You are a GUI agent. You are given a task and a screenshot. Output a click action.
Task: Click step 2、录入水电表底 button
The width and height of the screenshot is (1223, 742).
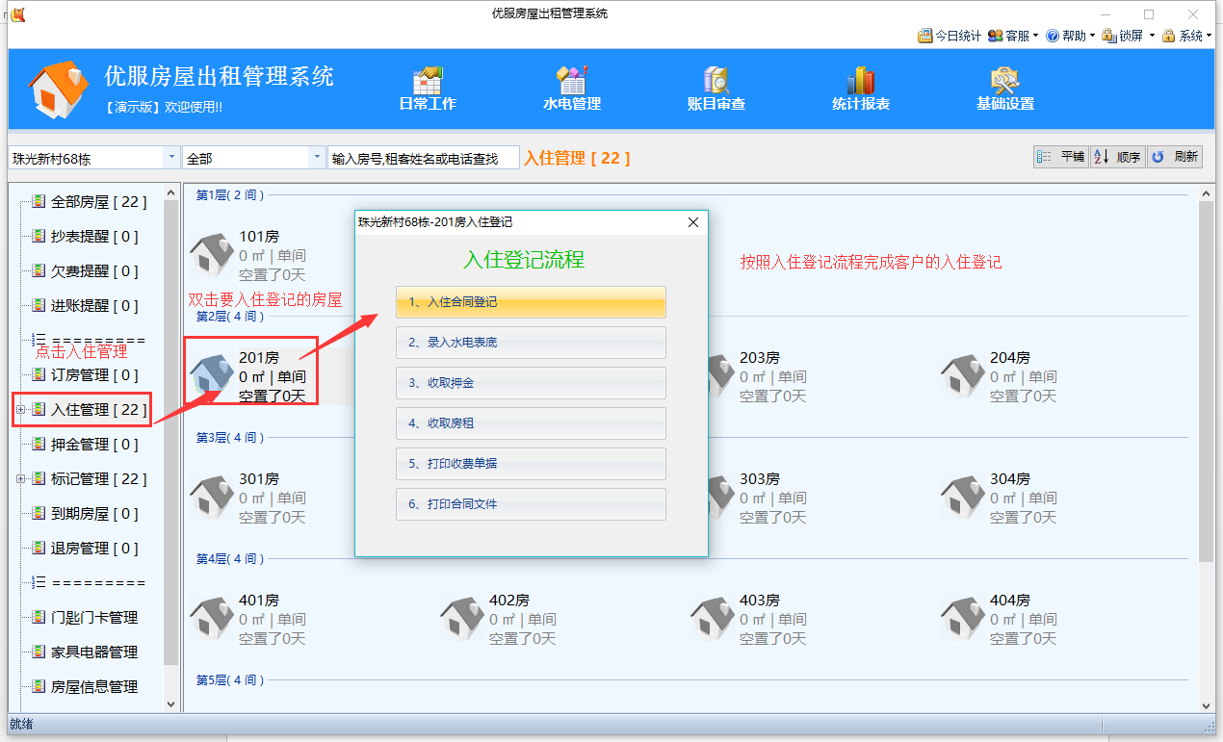pyautogui.click(x=531, y=343)
